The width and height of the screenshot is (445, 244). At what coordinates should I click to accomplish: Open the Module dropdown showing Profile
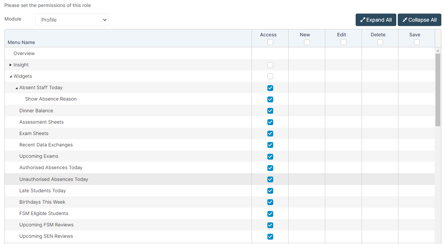(x=71, y=20)
